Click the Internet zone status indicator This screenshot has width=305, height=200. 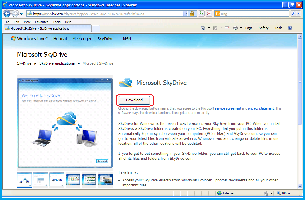point(226,193)
